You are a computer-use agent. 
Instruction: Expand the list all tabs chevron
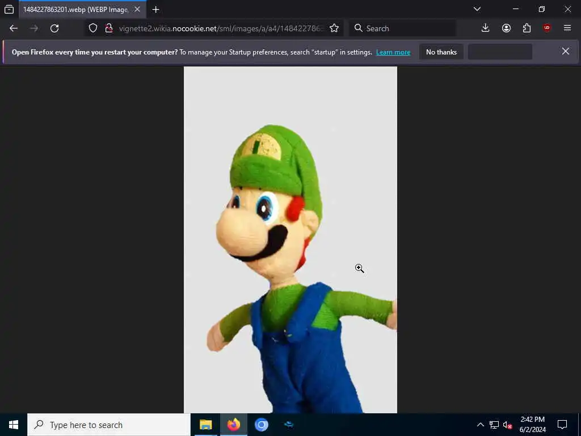pyautogui.click(x=477, y=9)
